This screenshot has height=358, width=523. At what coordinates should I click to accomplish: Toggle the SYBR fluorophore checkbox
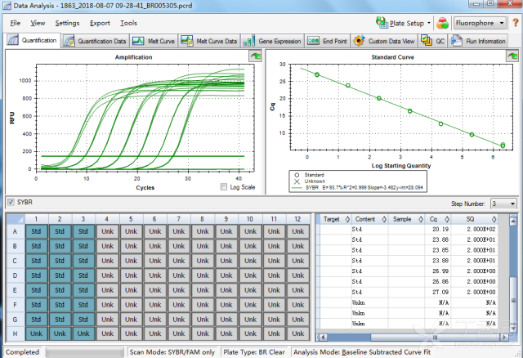click(11, 202)
